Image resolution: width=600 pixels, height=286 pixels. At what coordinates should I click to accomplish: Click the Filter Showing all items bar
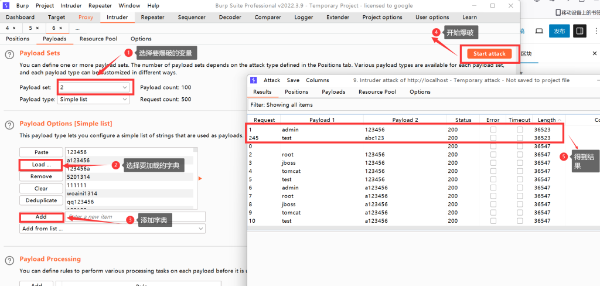click(x=423, y=104)
